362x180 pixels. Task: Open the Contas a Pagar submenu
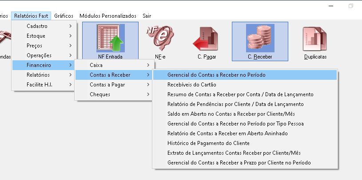[113, 85]
